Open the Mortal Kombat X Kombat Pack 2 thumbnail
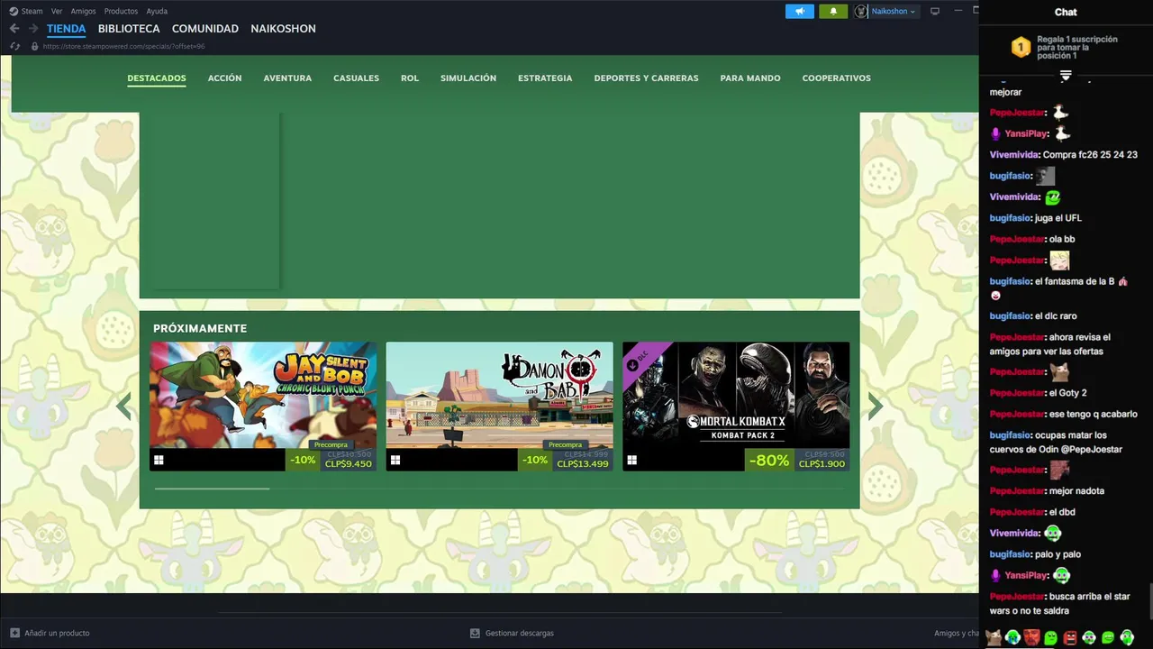The width and height of the screenshot is (1153, 649). [736, 395]
